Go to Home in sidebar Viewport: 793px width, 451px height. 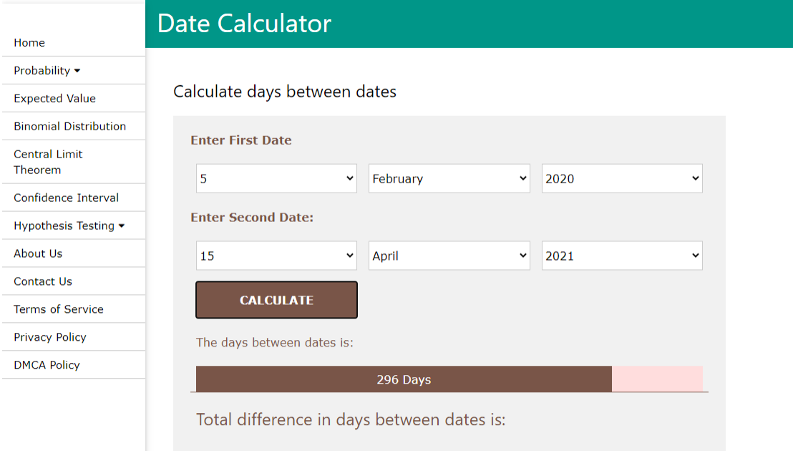[x=29, y=43]
